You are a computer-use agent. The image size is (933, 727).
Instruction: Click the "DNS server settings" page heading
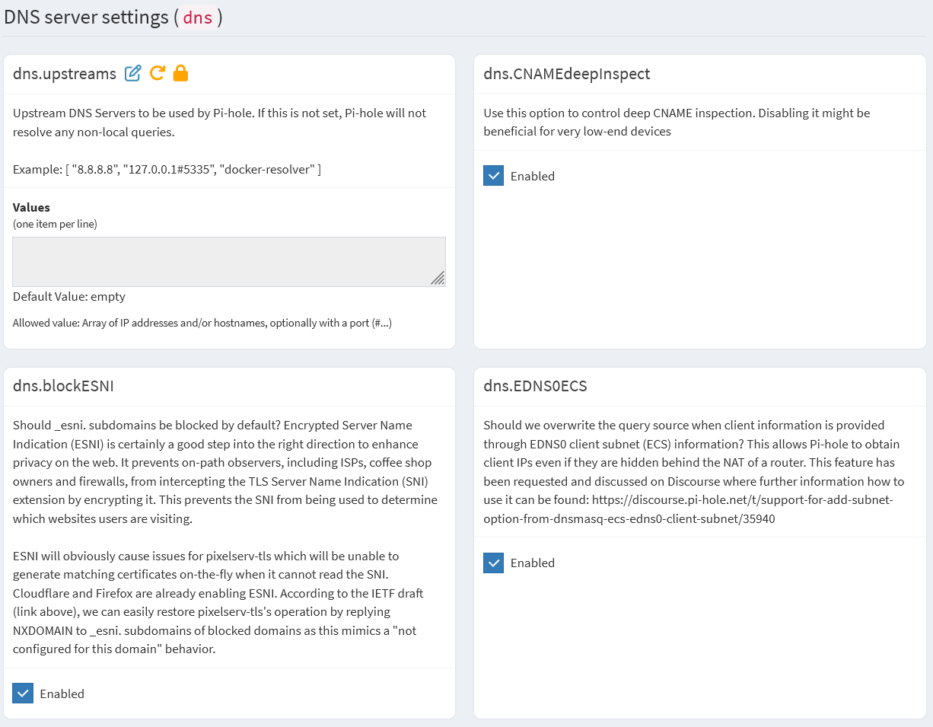click(85, 18)
